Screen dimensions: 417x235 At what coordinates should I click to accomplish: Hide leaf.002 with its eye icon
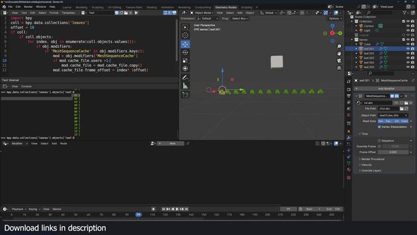(408, 54)
